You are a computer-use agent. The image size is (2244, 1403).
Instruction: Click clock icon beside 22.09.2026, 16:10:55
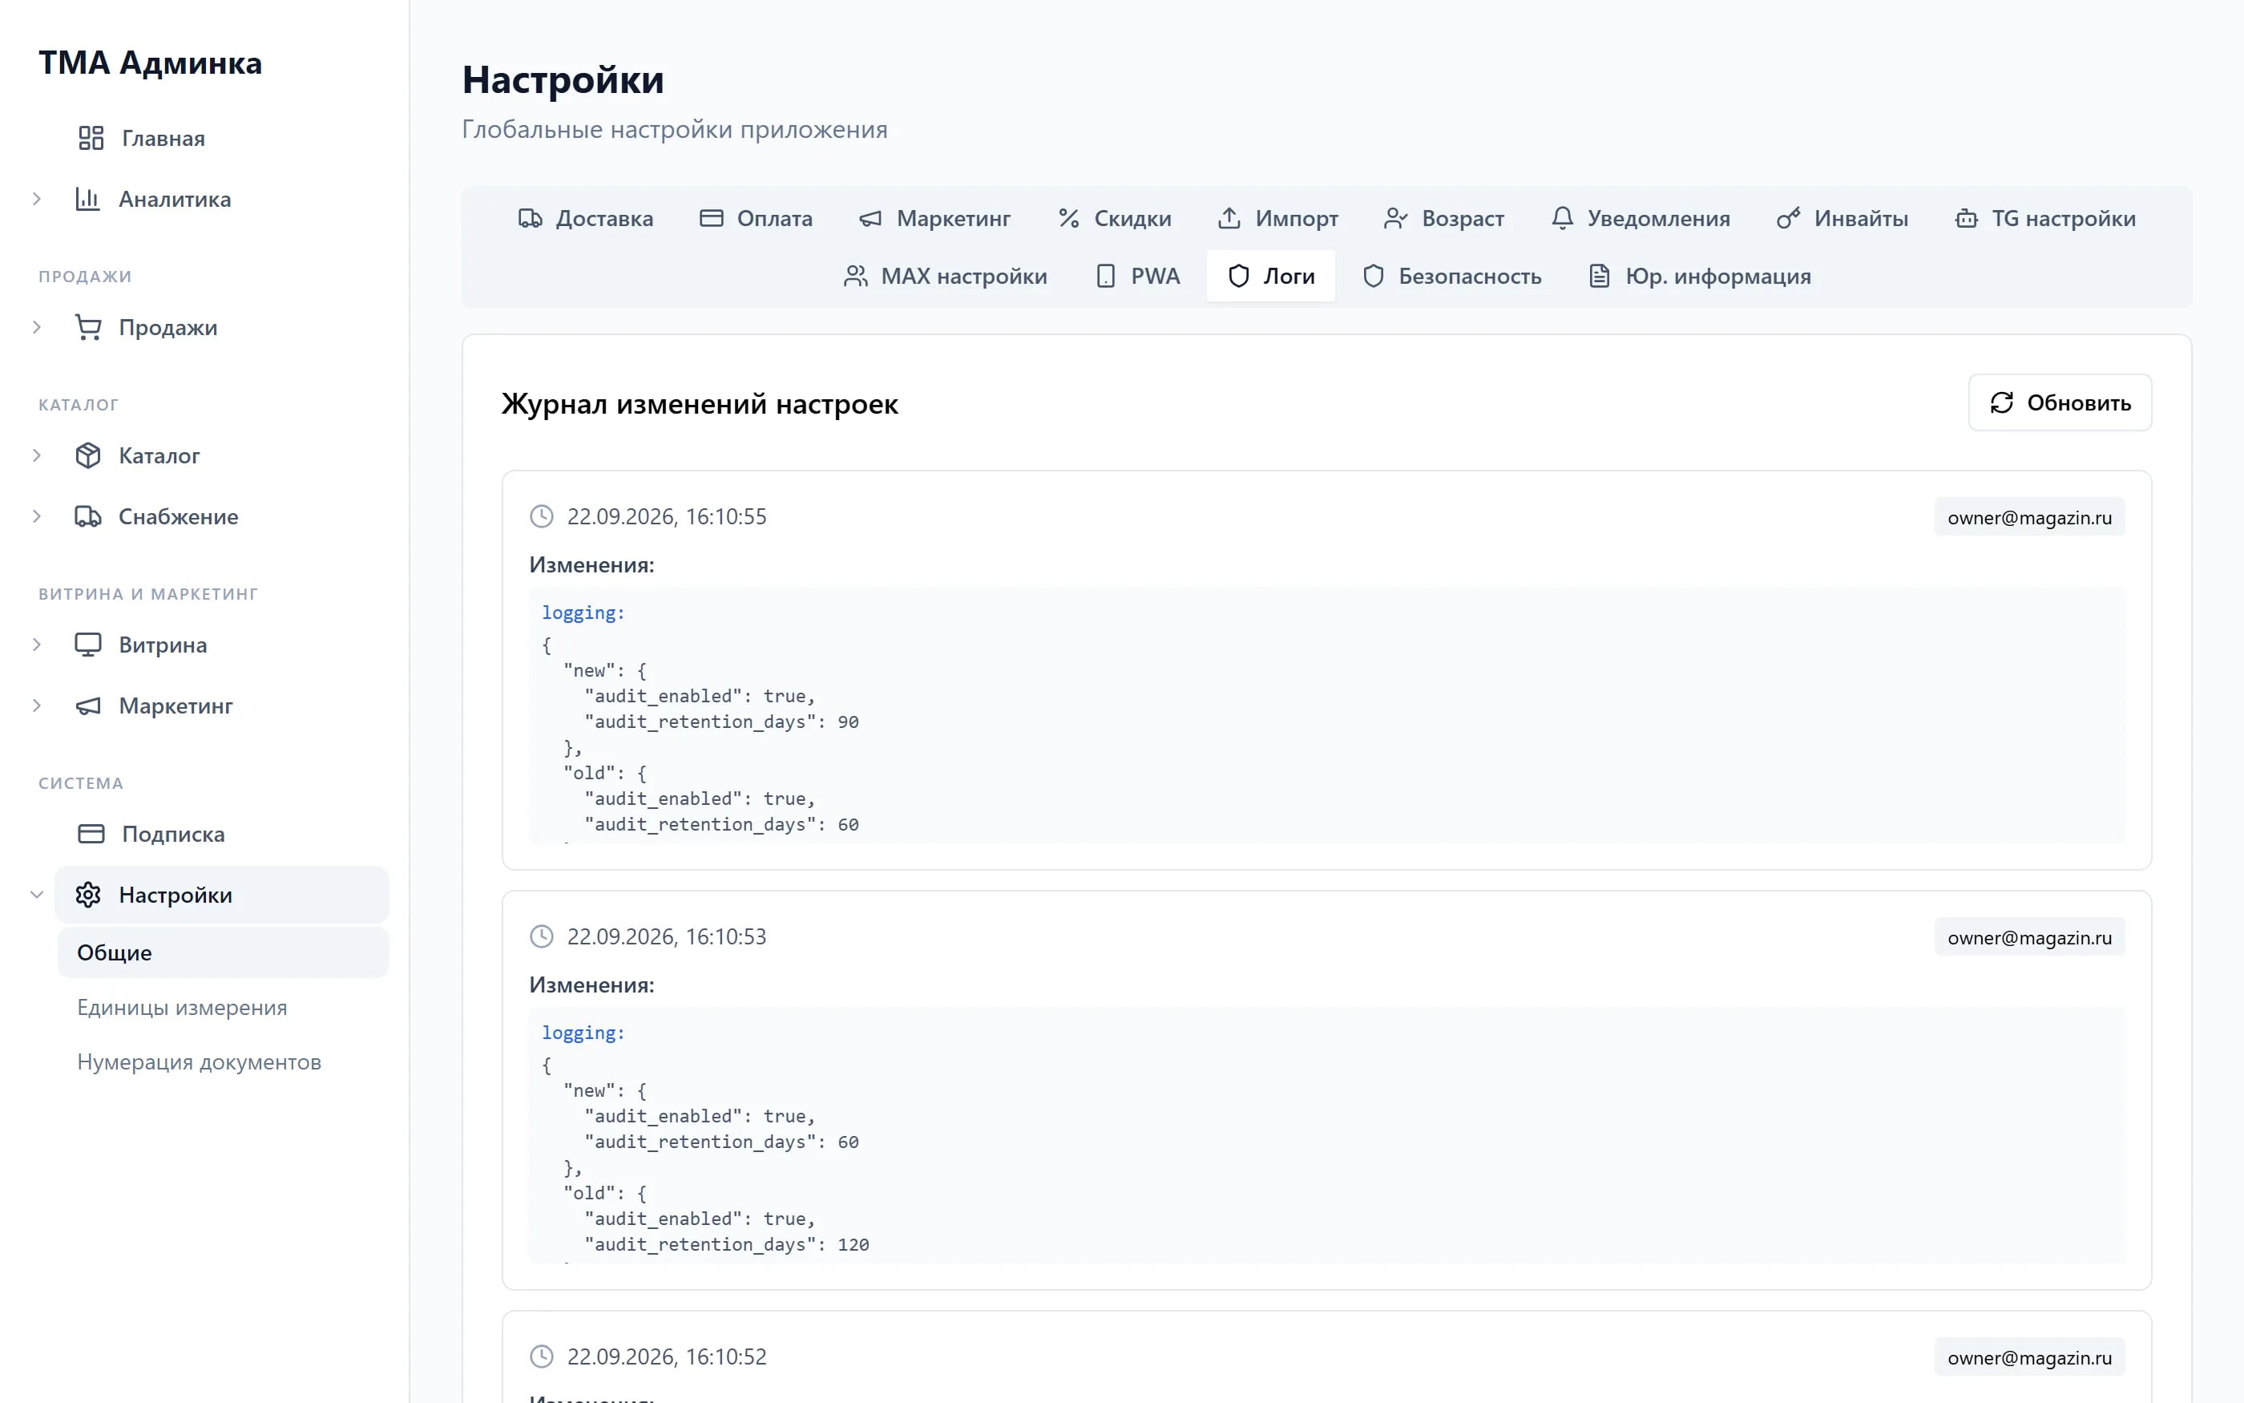pos(542,516)
